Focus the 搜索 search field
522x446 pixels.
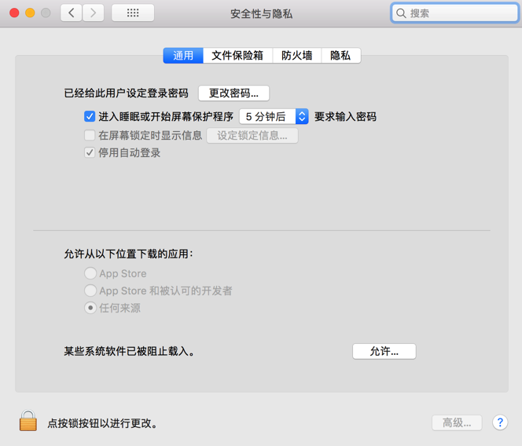[454, 13]
